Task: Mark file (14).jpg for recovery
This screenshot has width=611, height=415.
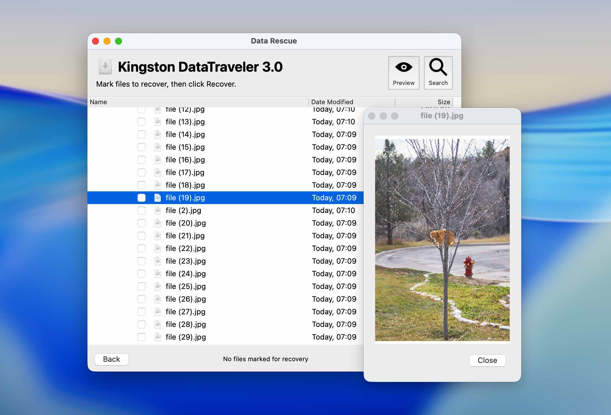Action: (142, 134)
